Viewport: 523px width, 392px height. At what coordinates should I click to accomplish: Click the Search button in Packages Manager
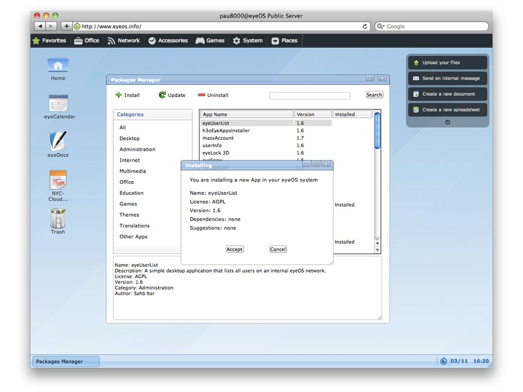pyautogui.click(x=374, y=95)
